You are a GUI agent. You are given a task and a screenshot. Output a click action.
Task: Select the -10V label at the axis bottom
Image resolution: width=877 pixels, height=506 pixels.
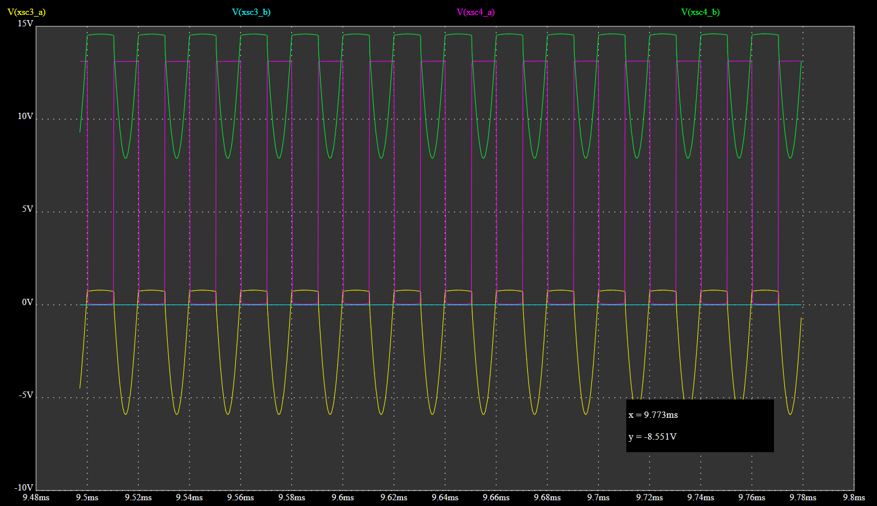click(24, 488)
